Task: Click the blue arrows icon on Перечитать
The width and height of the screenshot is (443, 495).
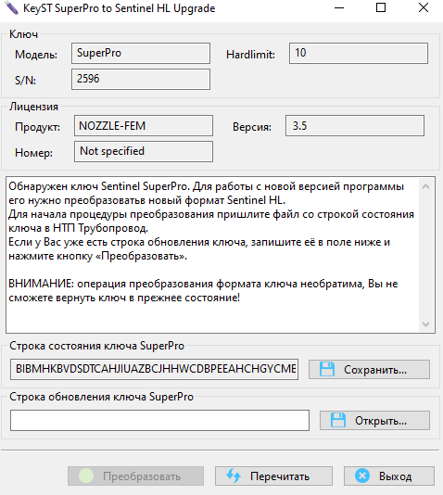Action: pos(234,476)
